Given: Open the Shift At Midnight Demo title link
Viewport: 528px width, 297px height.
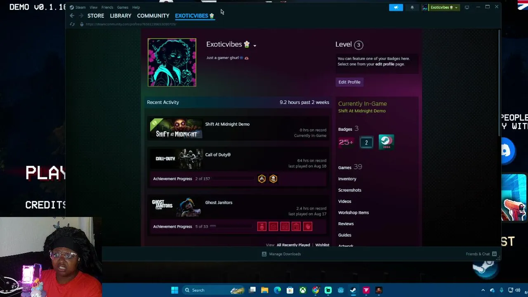Looking at the screenshot, I should click(227, 124).
